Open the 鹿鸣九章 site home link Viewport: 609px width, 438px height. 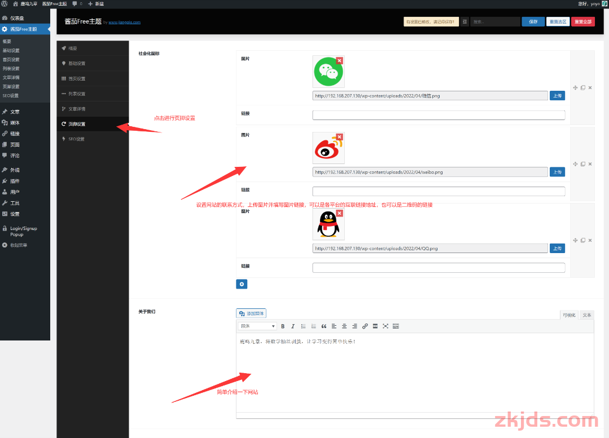(x=25, y=3)
